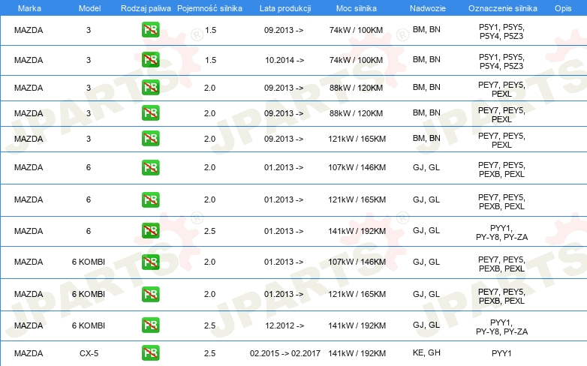
Task: Click "2.5" capacity in CX-5 row
Action: [x=209, y=353]
